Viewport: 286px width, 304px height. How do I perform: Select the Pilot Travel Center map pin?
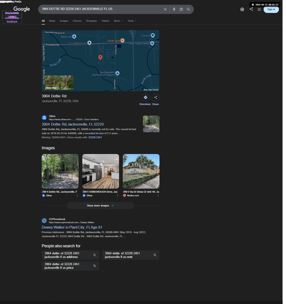[x=152, y=43]
